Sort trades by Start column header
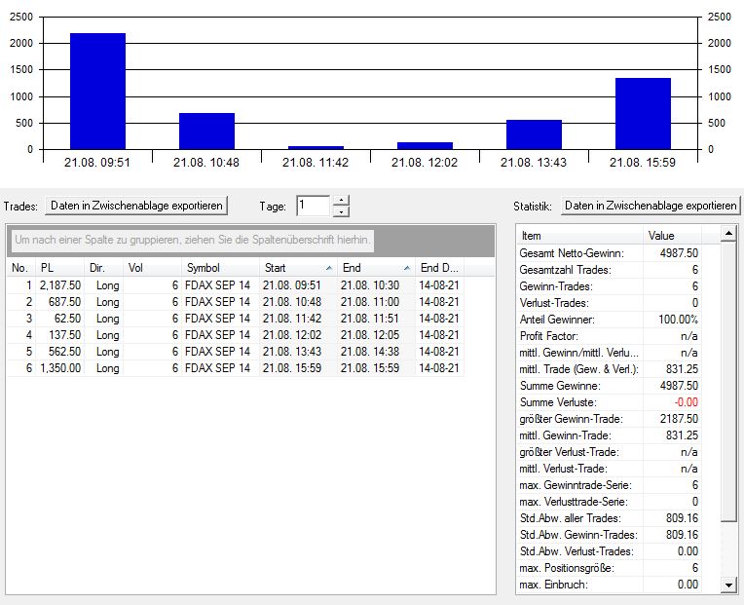Screen dimensions: 744x605 coord(298,268)
